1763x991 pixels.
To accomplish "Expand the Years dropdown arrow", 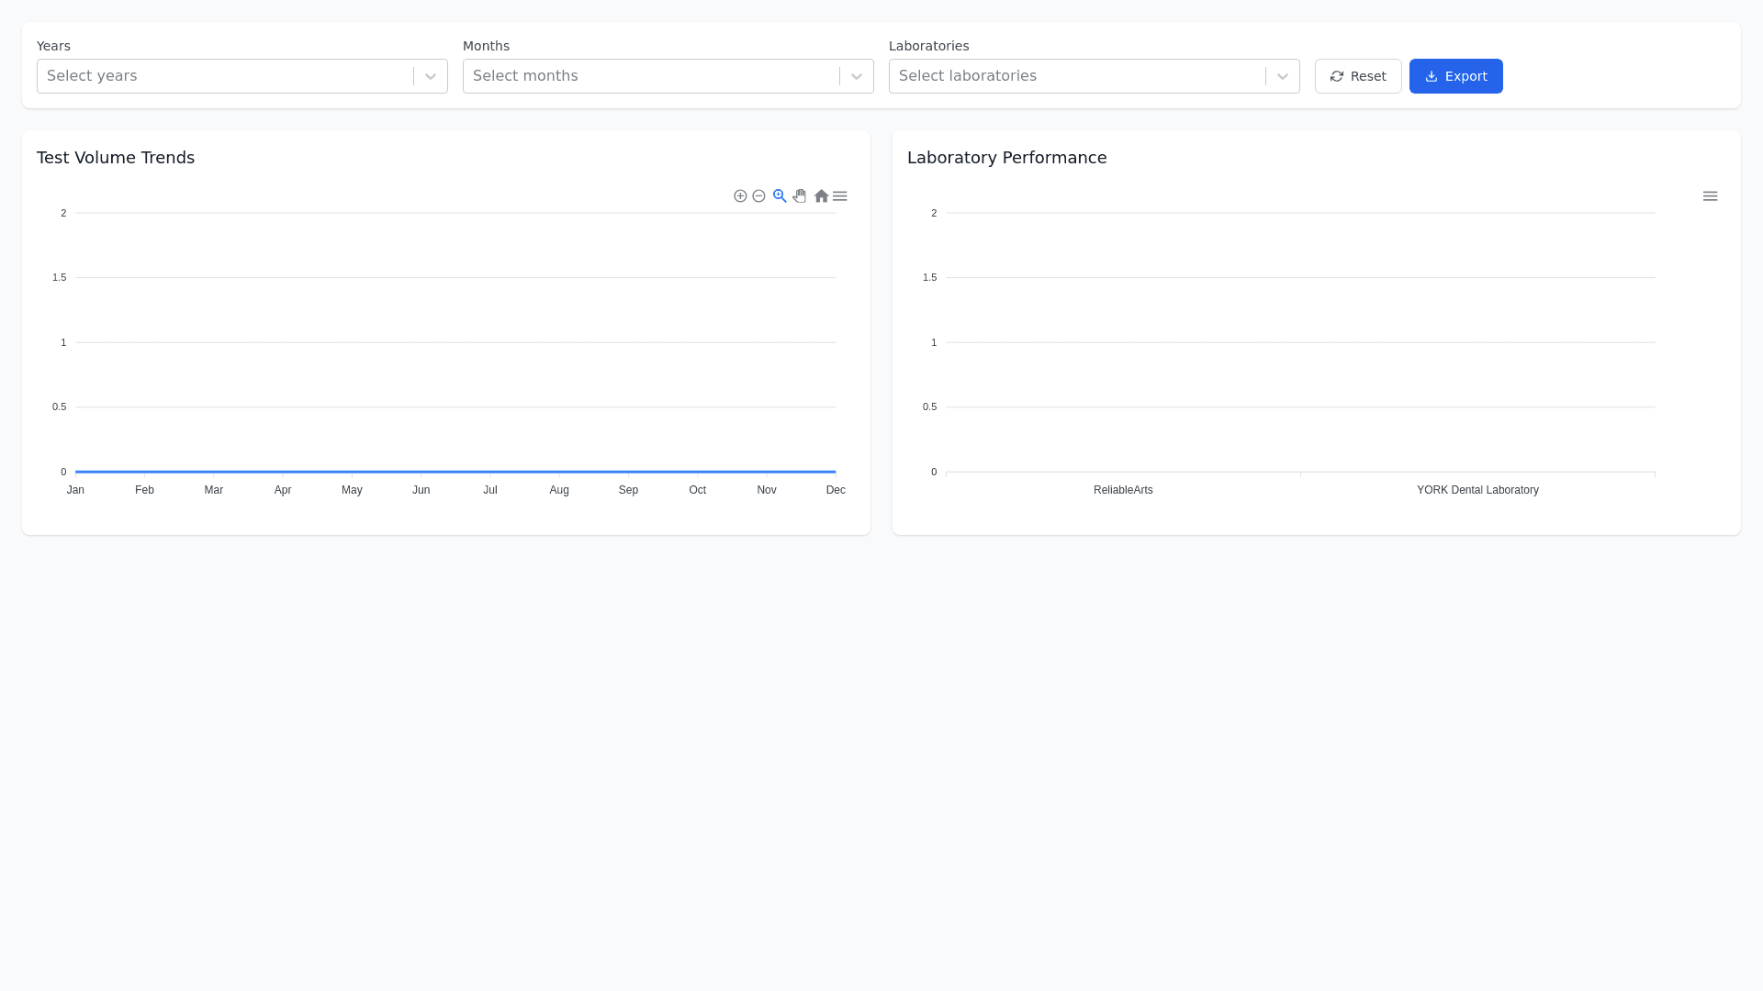I will click(431, 76).
